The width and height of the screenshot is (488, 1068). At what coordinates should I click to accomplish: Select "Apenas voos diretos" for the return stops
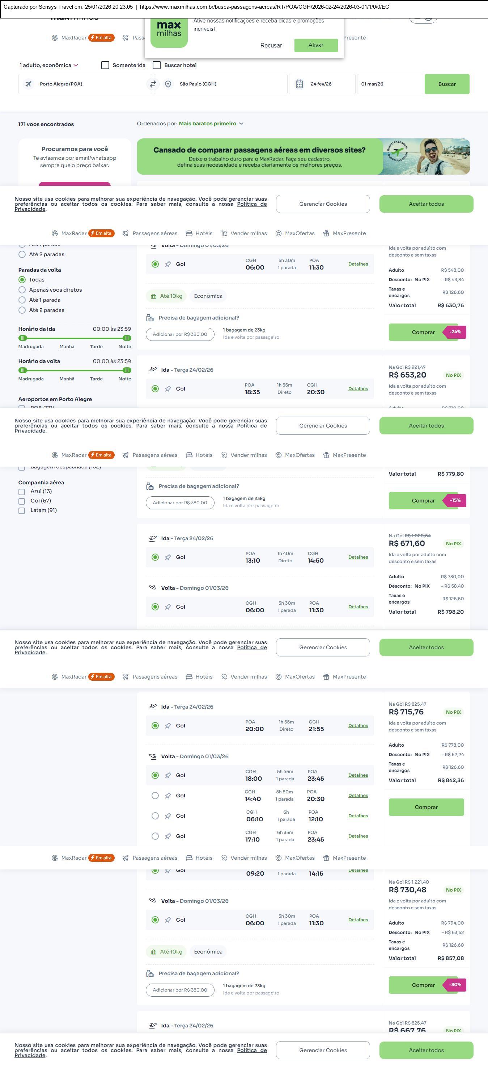[22, 290]
